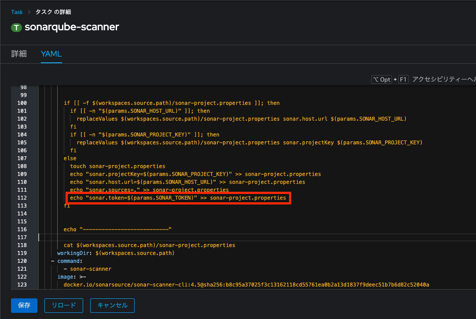Click the 'else' keyword on line 107
Viewport: 476px width, 319px height.
point(70,158)
